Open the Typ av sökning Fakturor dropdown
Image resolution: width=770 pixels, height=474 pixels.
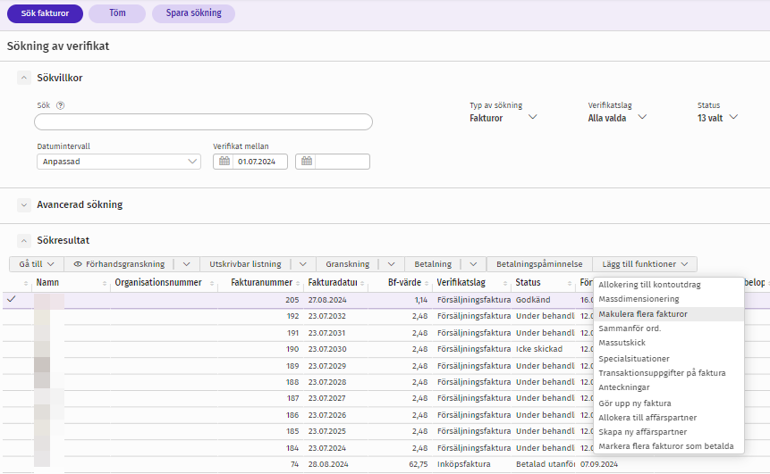click(503, 118)
